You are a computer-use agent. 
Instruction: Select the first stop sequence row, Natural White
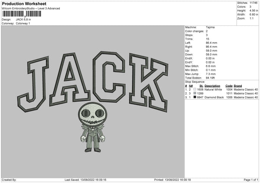pyautogui.click(x=221, y=89)
